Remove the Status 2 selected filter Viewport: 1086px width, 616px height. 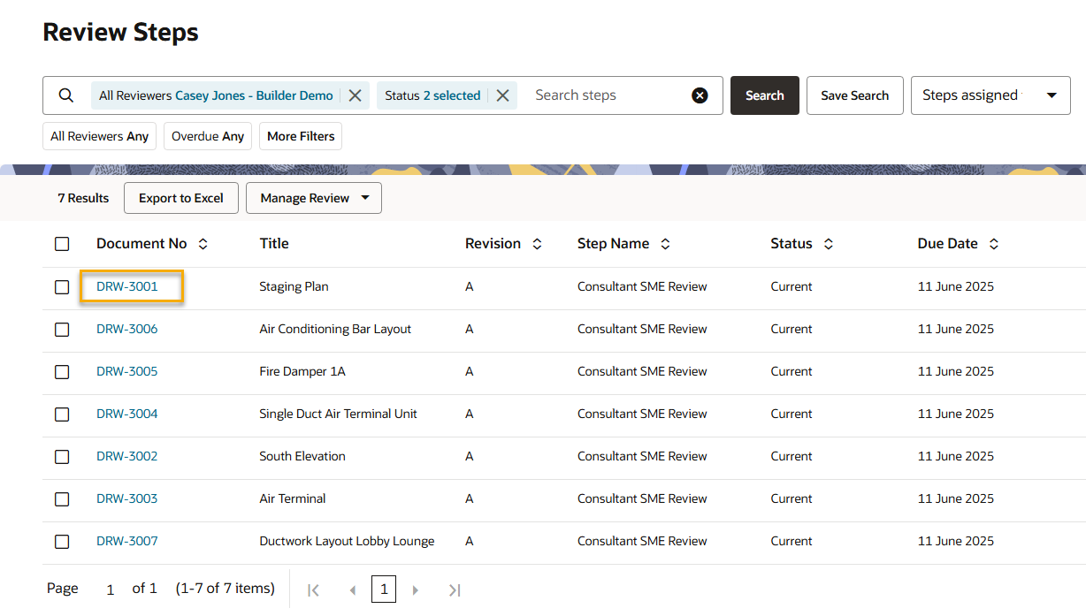(x=502, y=95)
